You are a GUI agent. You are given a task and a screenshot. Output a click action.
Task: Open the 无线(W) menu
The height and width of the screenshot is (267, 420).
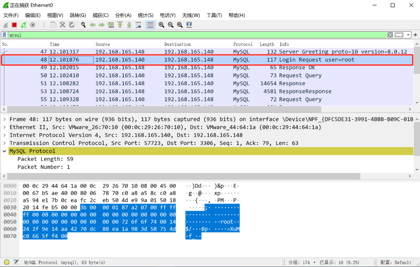[191, 15]
